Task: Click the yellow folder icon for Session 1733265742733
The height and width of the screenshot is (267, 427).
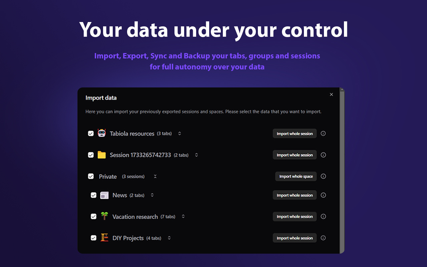Action: pos(101,155)
